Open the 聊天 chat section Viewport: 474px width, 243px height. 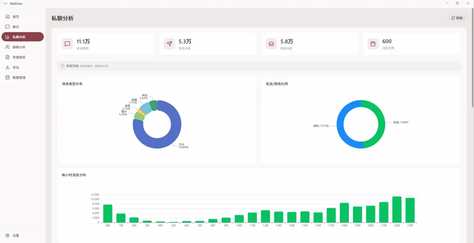(x=23, y=27)
